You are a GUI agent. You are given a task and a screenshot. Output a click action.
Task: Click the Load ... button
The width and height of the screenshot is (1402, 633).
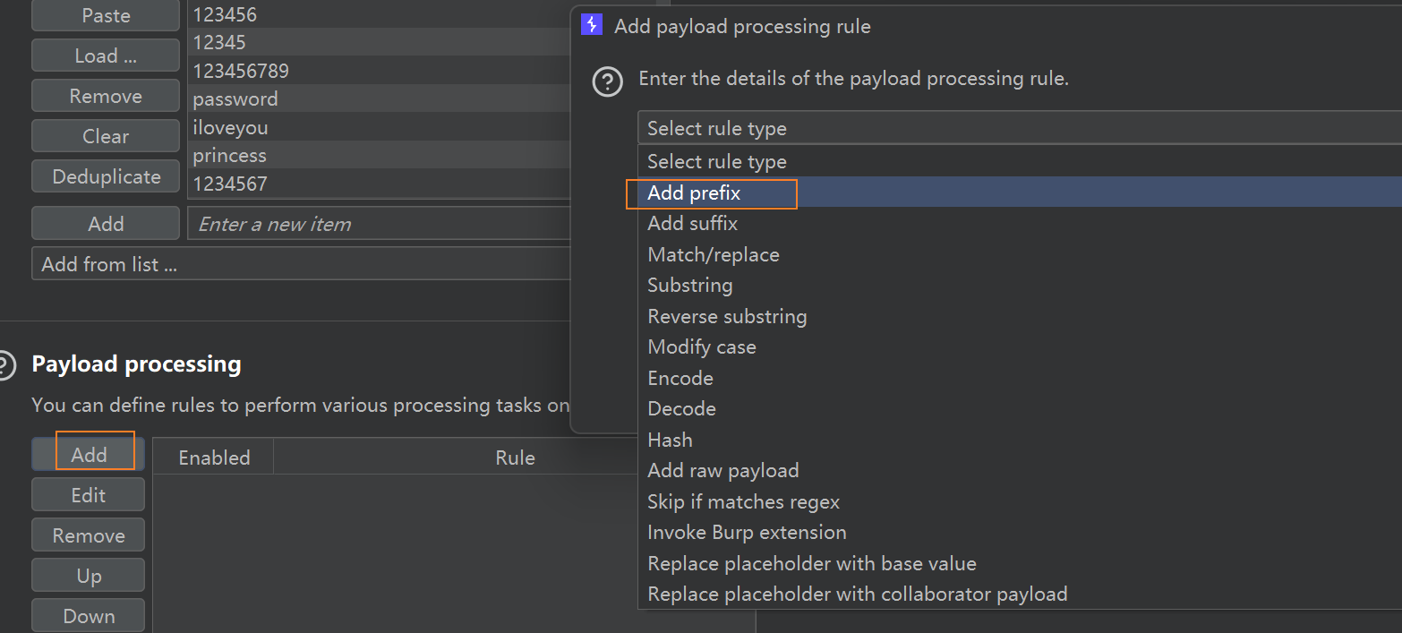tap(106, 56)
